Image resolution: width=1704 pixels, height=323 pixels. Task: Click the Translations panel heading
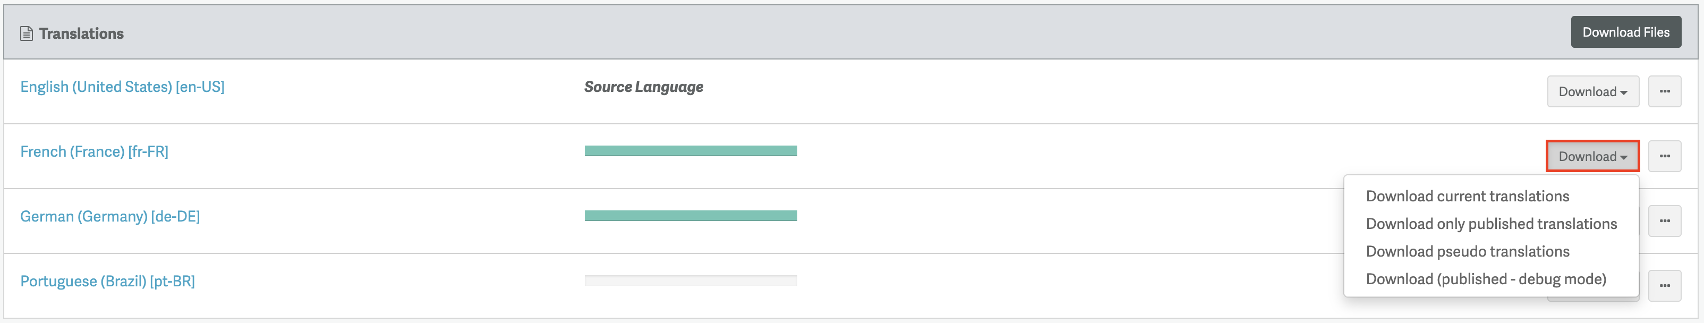81,34
